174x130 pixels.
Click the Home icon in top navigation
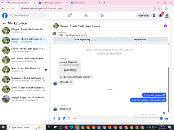(x=70, y=16)
